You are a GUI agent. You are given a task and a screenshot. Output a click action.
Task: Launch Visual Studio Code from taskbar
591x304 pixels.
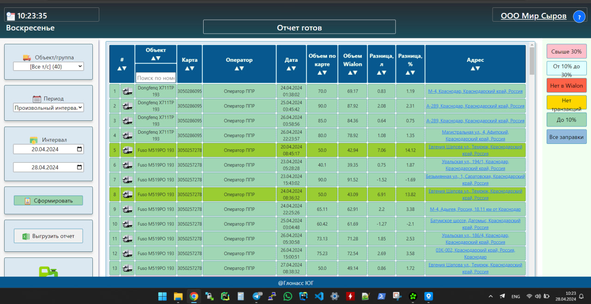(x=319, y=296)
